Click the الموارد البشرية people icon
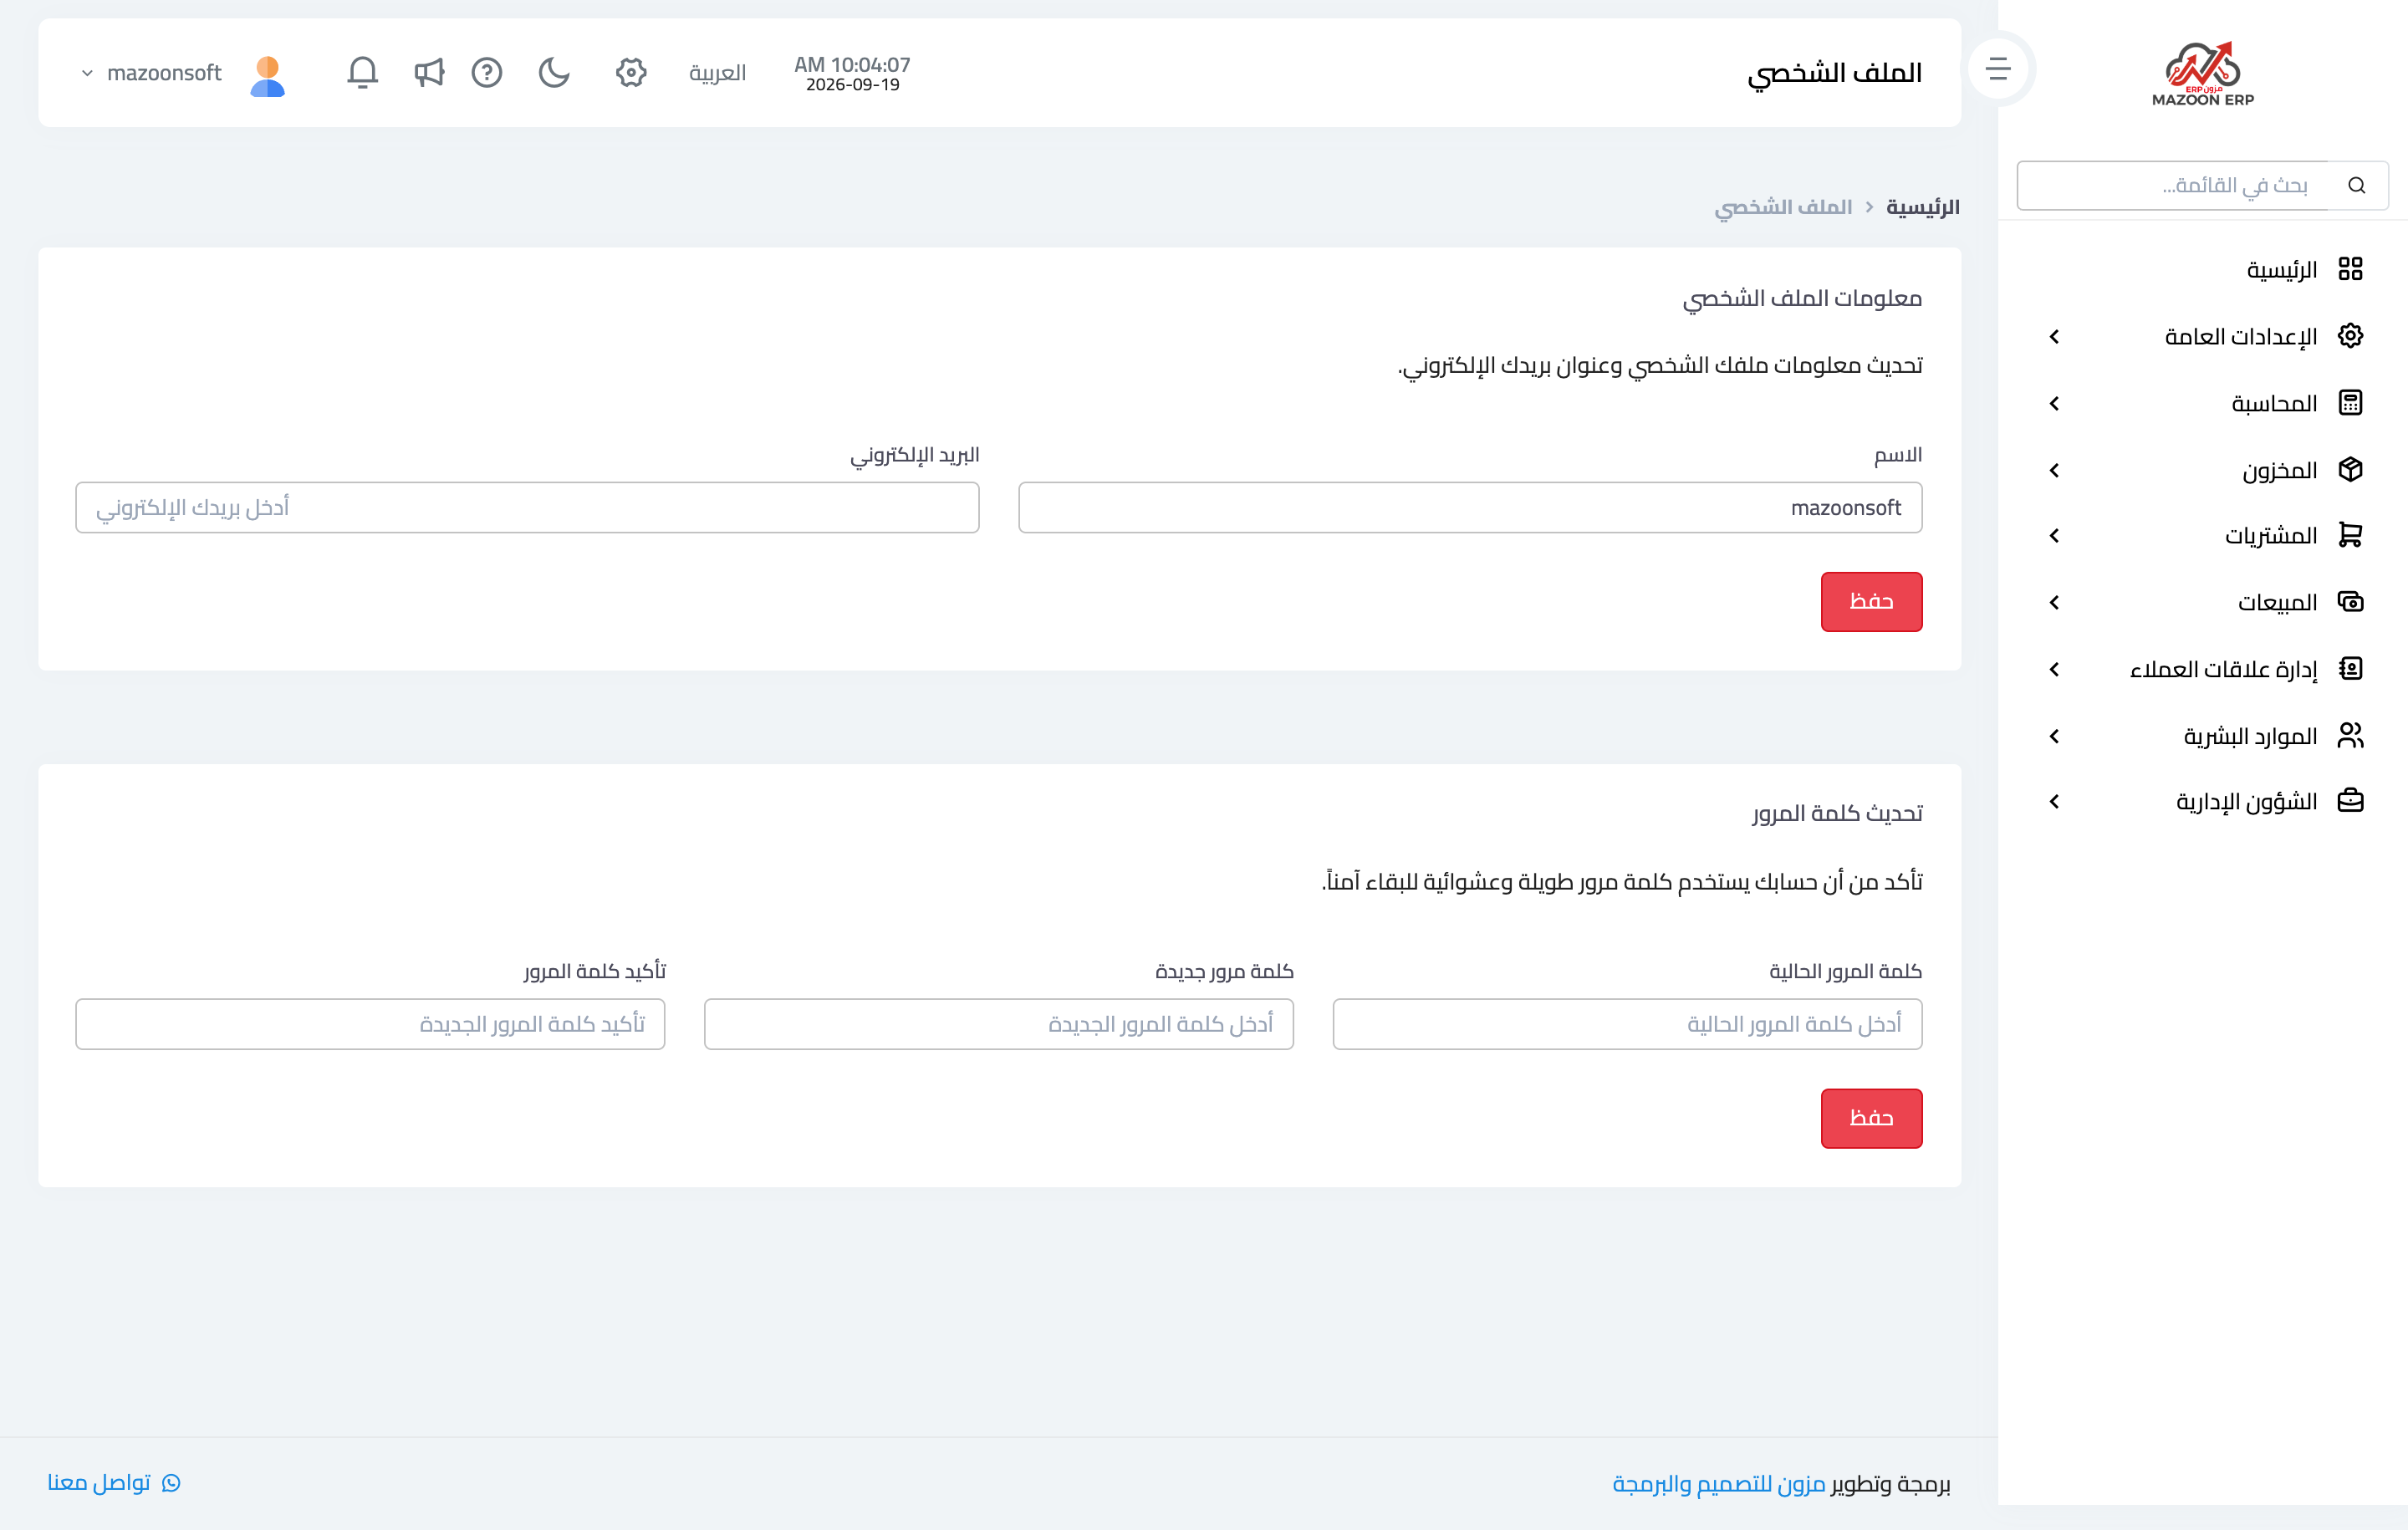Image resolution: width=2408 pixels, height=1530 pixels. click(x=2351, y=735)
